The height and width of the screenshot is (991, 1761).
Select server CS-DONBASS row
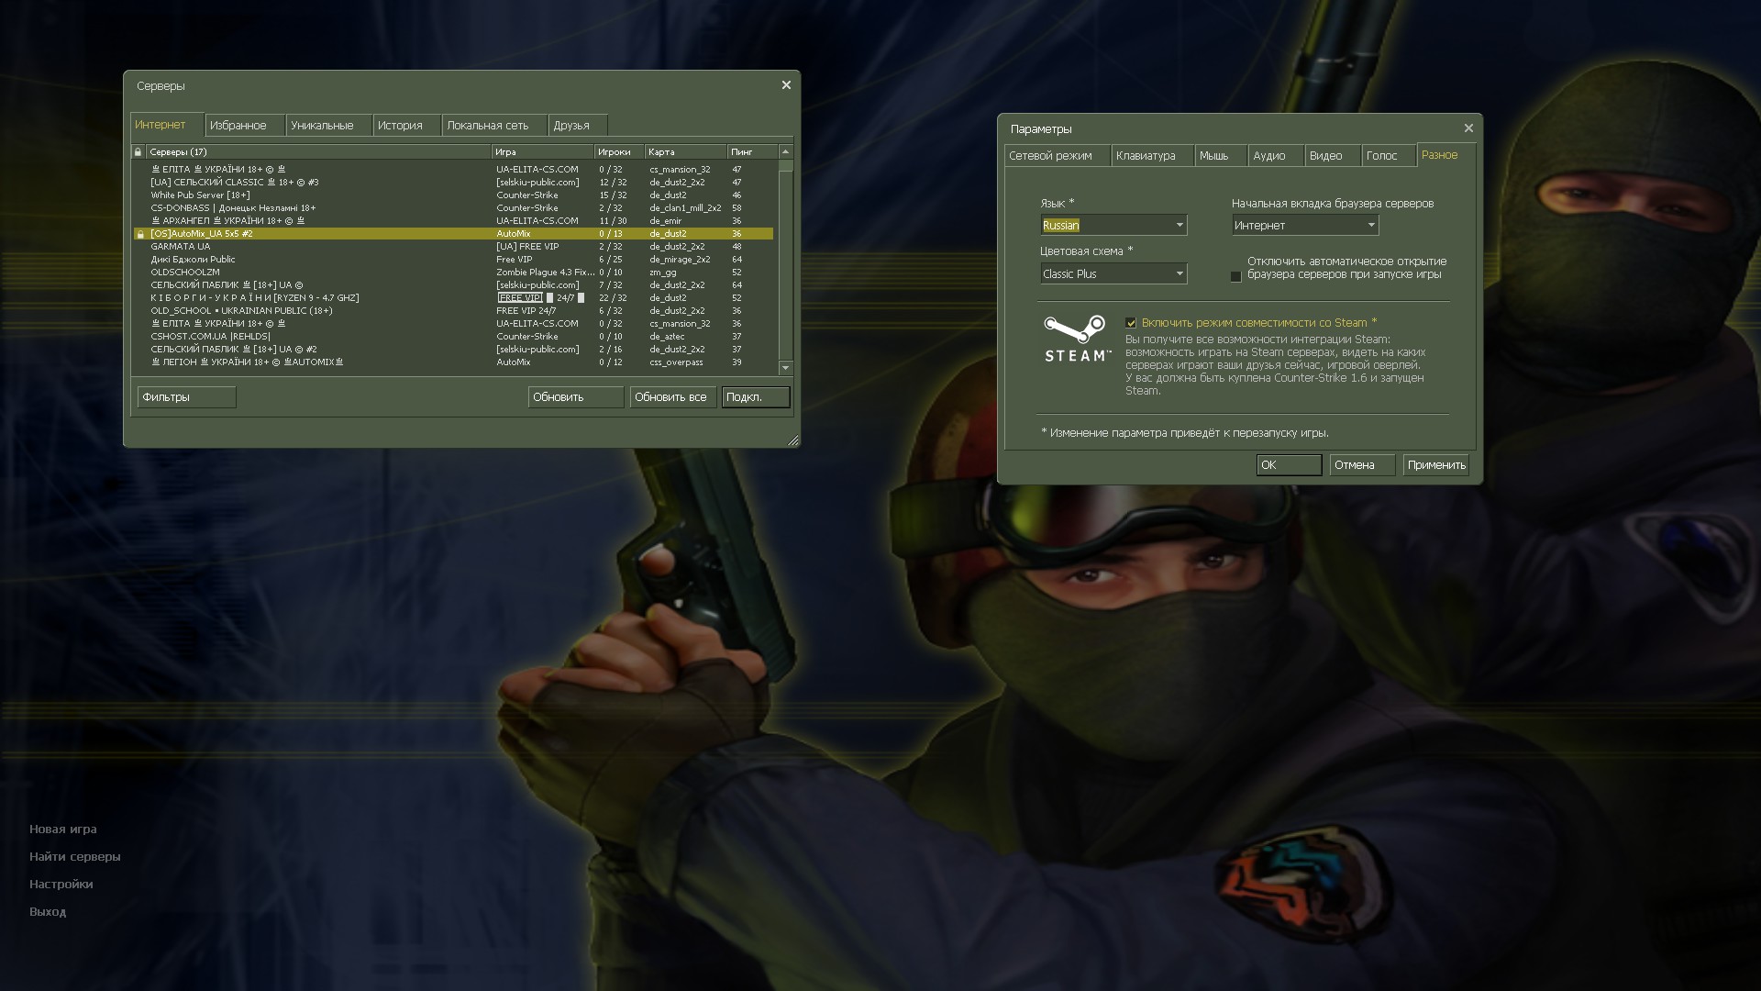453,207
